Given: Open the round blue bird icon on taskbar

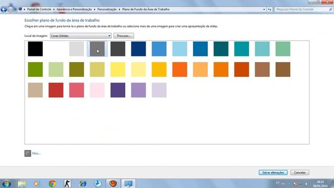Looking at the screenshot, I should click(x=98, y=183).
